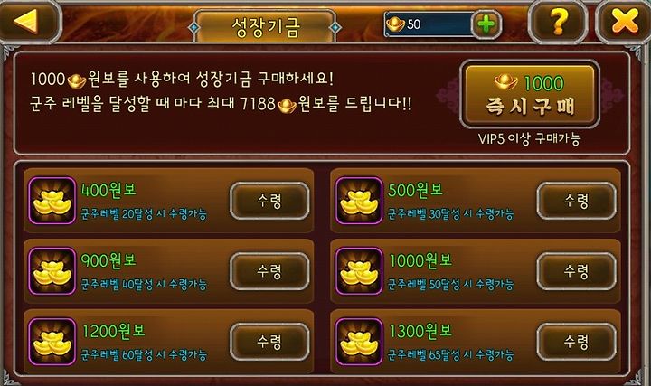This screenshot has width=651, height=386.
Task: Tap the gold ingot icon for 500원보
Action: pyautogui.click(x=359, y=201)
